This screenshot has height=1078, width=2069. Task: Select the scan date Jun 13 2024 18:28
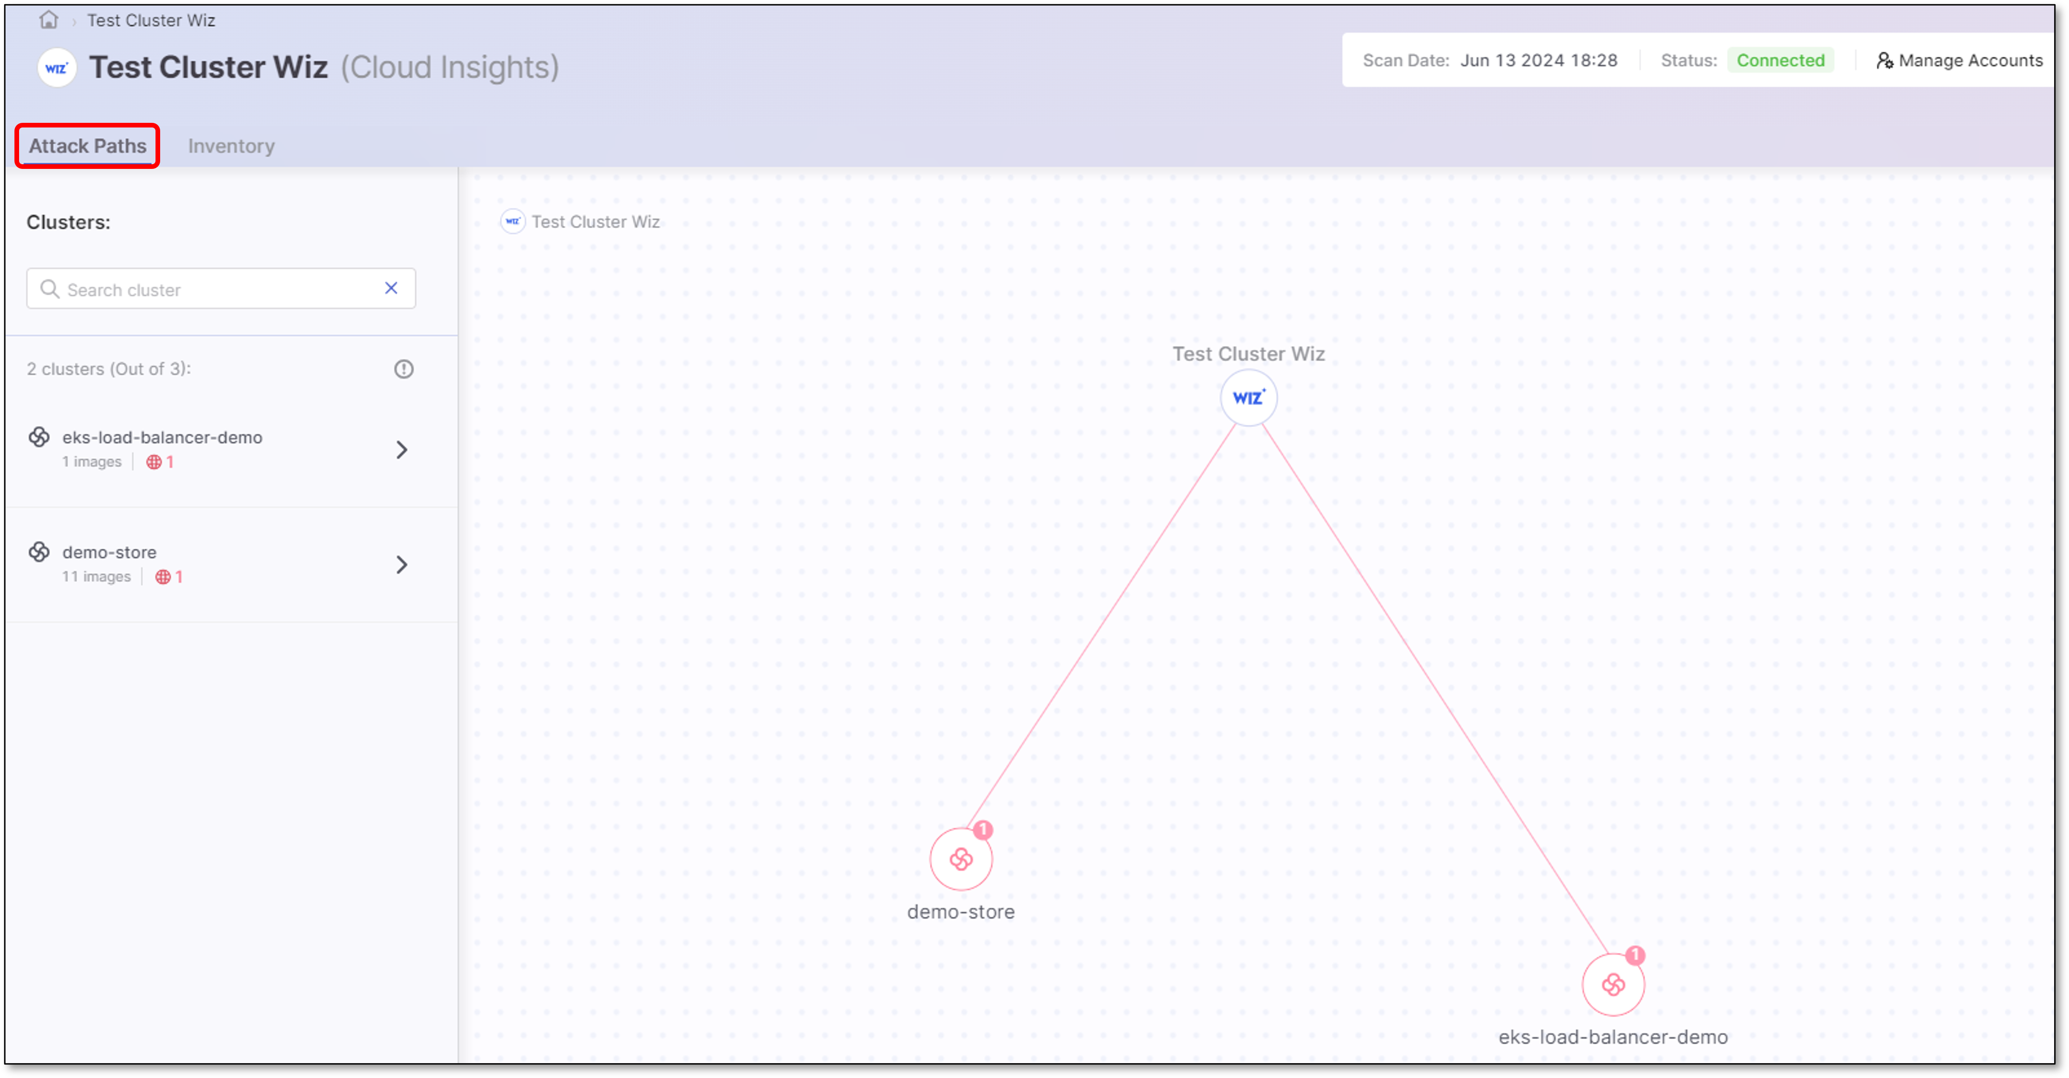pyautogui.click(x=1538, y=60)
